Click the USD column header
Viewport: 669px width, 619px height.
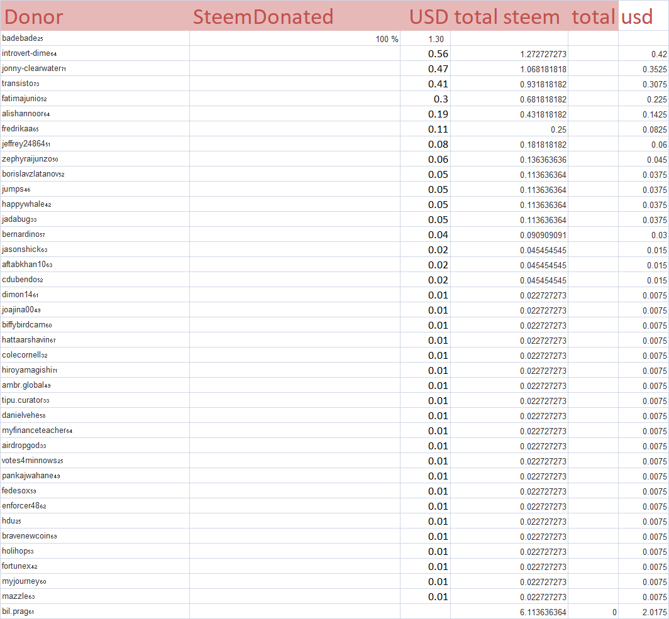tap(426, 16)
